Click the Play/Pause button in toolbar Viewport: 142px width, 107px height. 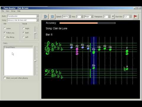pos(46,17)
